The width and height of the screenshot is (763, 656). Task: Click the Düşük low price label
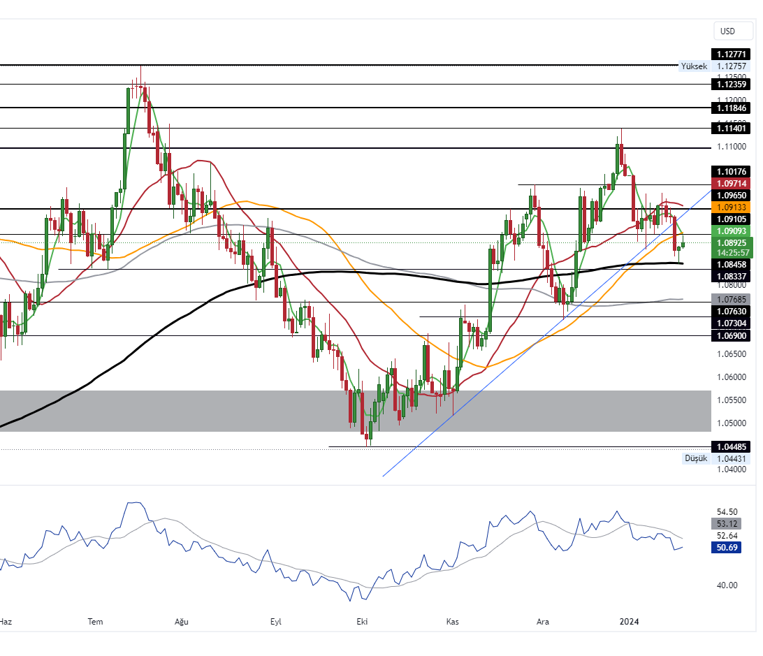695,458
